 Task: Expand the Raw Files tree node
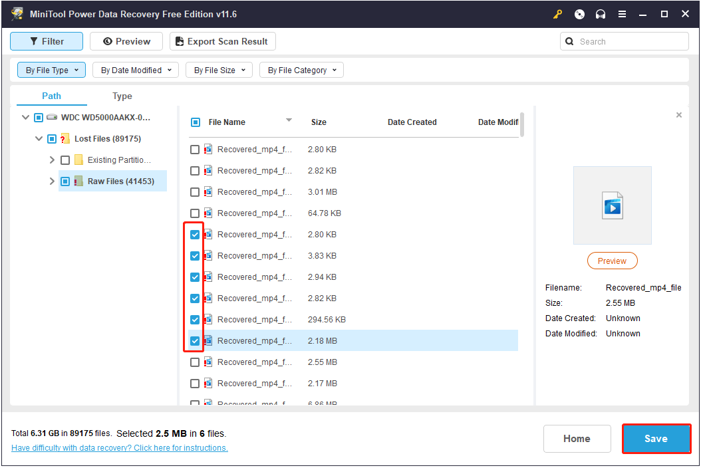[52, 181]
